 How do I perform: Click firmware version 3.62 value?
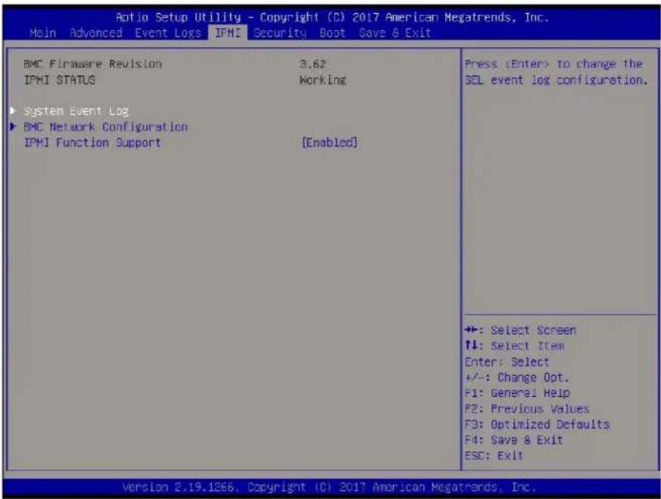(x=313, y=64)
